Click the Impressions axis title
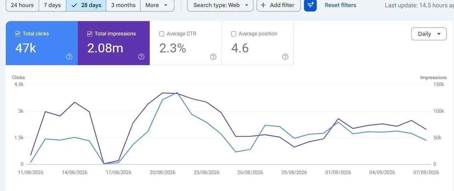Image resolution: width=454 pixels, height=191 pixels. [x=433, y=77]
